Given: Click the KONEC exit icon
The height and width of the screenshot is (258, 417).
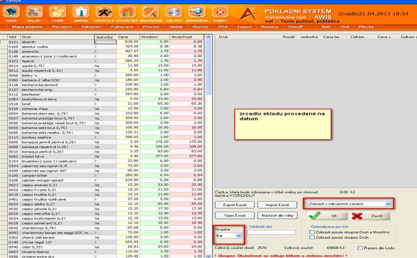Looking at the screenshot, I should click(220, 12).
